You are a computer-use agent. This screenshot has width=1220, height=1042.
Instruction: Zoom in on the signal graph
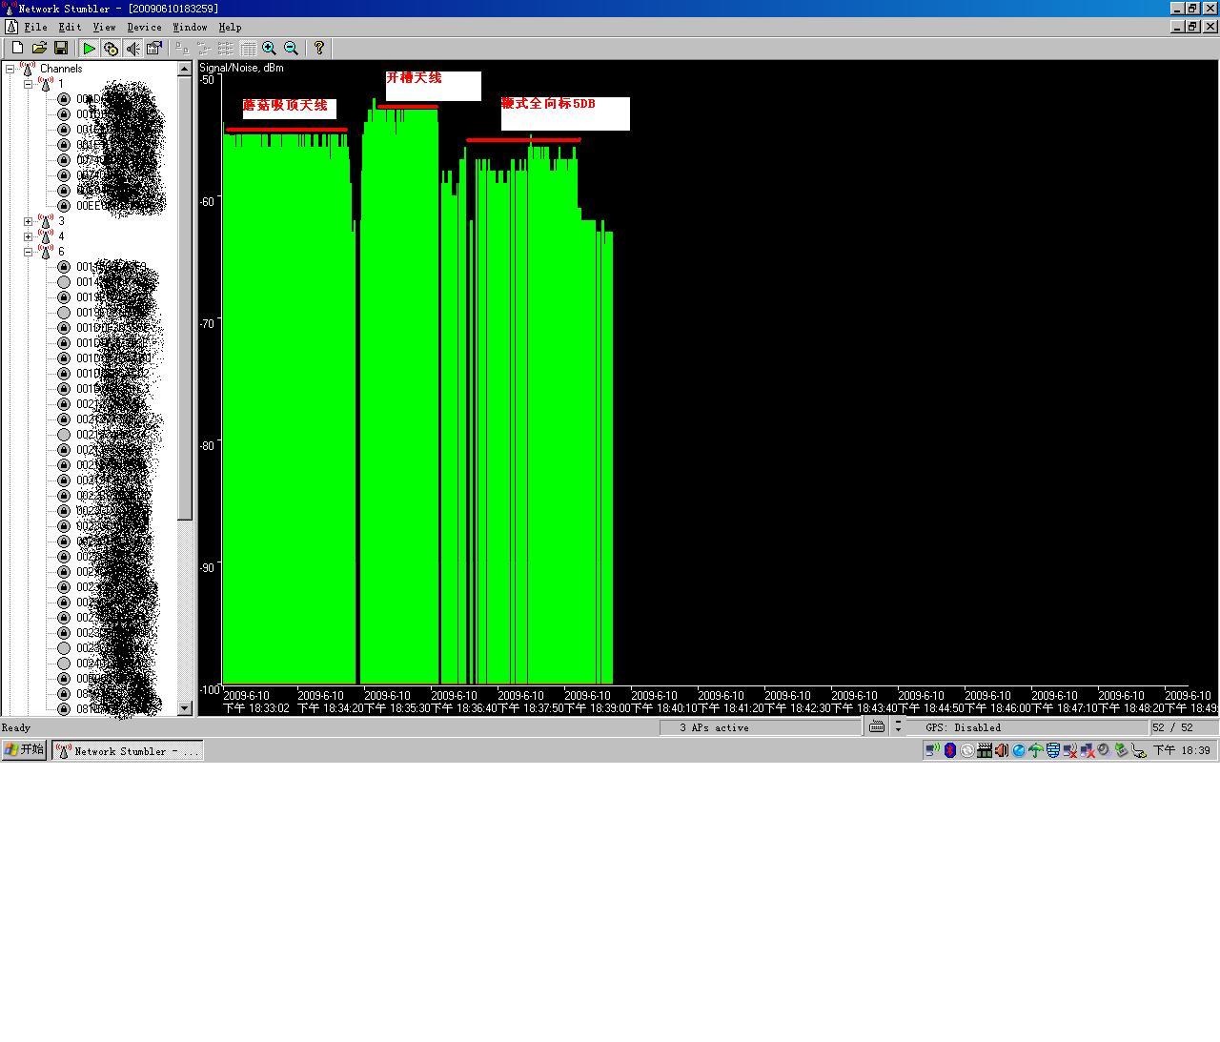tap(270, 48)
